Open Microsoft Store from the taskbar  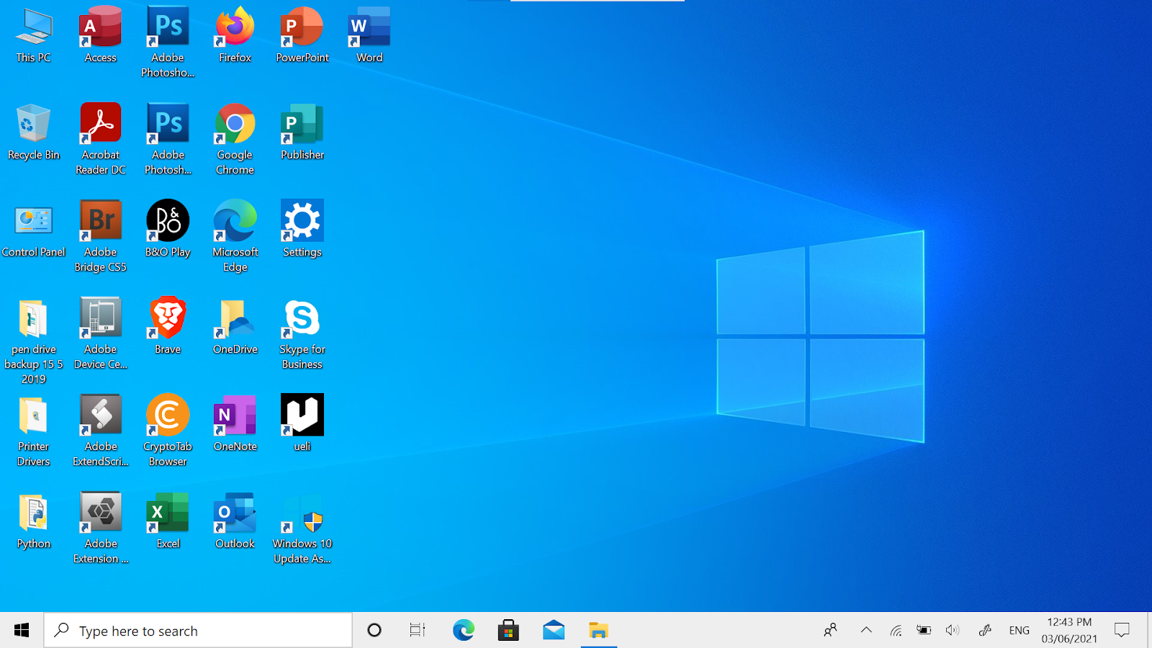(x=508, y=631)
